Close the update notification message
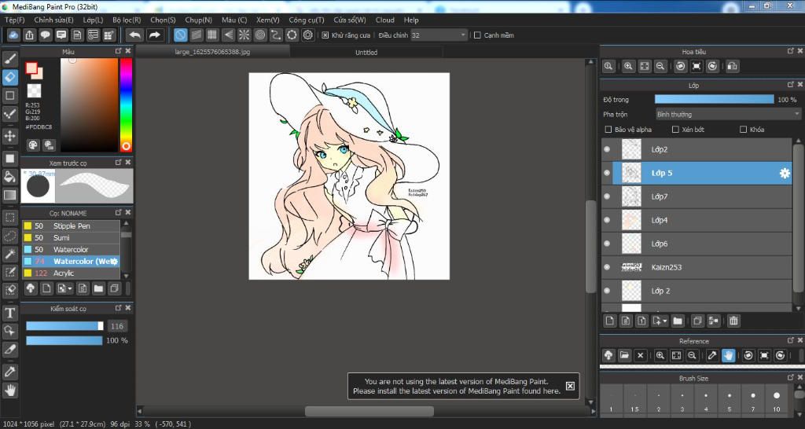The width and height of the screenshot is (805, 429). 570,386
